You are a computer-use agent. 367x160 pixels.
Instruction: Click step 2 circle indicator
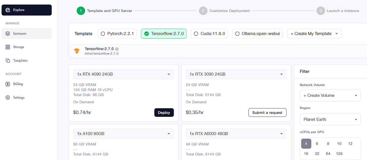203,11
